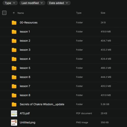Click the lesson 3 folder icon
This screenshot has width=127, height=127.
pyautogui.click(x=14, y=50)
